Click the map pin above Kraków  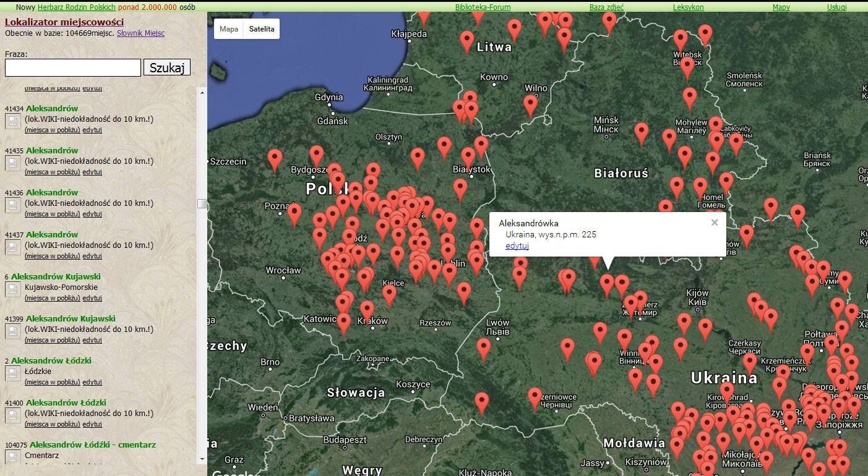click(x=367, y=312)
